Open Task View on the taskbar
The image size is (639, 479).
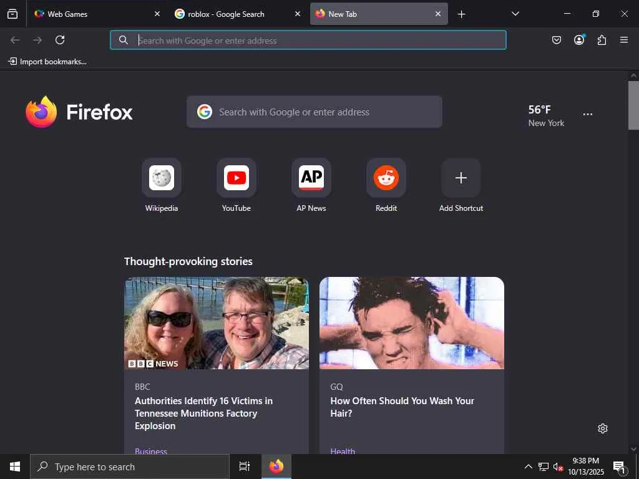(245, 467)
